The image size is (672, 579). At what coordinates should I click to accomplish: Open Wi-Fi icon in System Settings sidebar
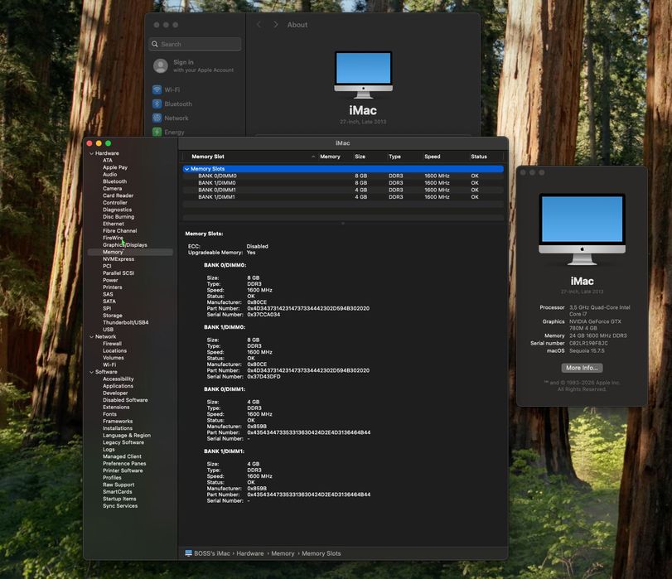click(157, 89)
